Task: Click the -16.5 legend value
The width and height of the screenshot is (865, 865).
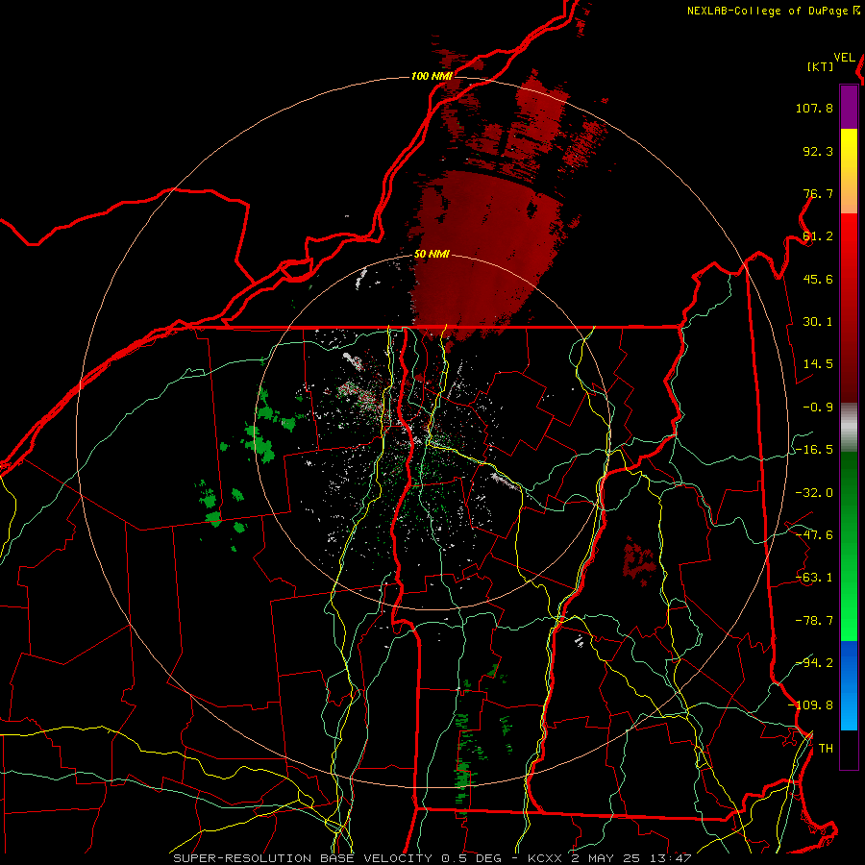Action: [x=814, y=450]
